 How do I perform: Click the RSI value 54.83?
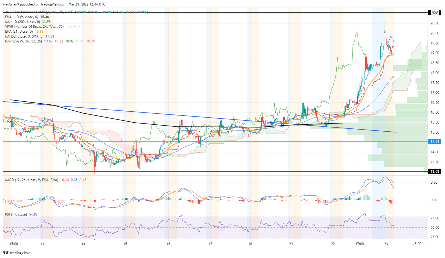click(33, 215)
